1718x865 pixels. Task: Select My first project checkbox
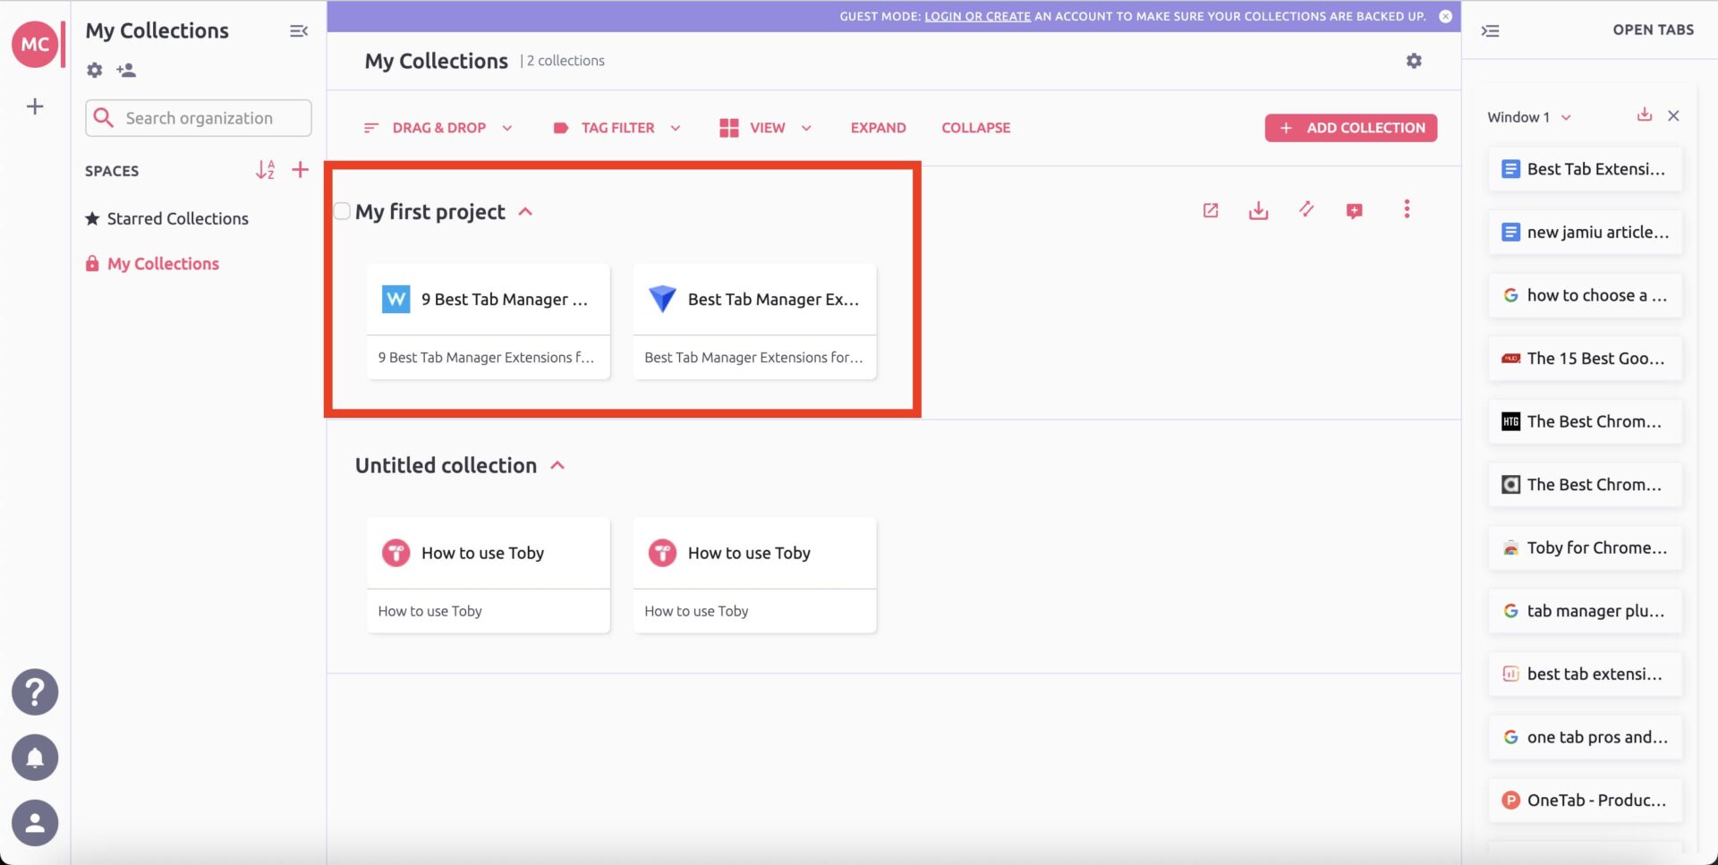click(x=342, y=211)
